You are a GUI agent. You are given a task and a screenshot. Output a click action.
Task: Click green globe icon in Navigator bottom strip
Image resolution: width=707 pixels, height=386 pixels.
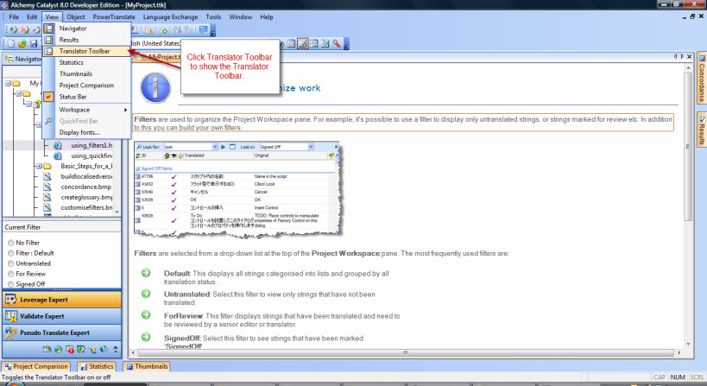[58, 349]
